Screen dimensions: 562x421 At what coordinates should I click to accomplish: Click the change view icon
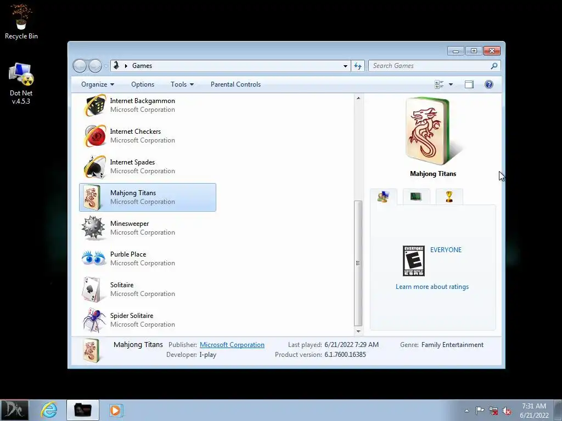[x=439, y=84]
